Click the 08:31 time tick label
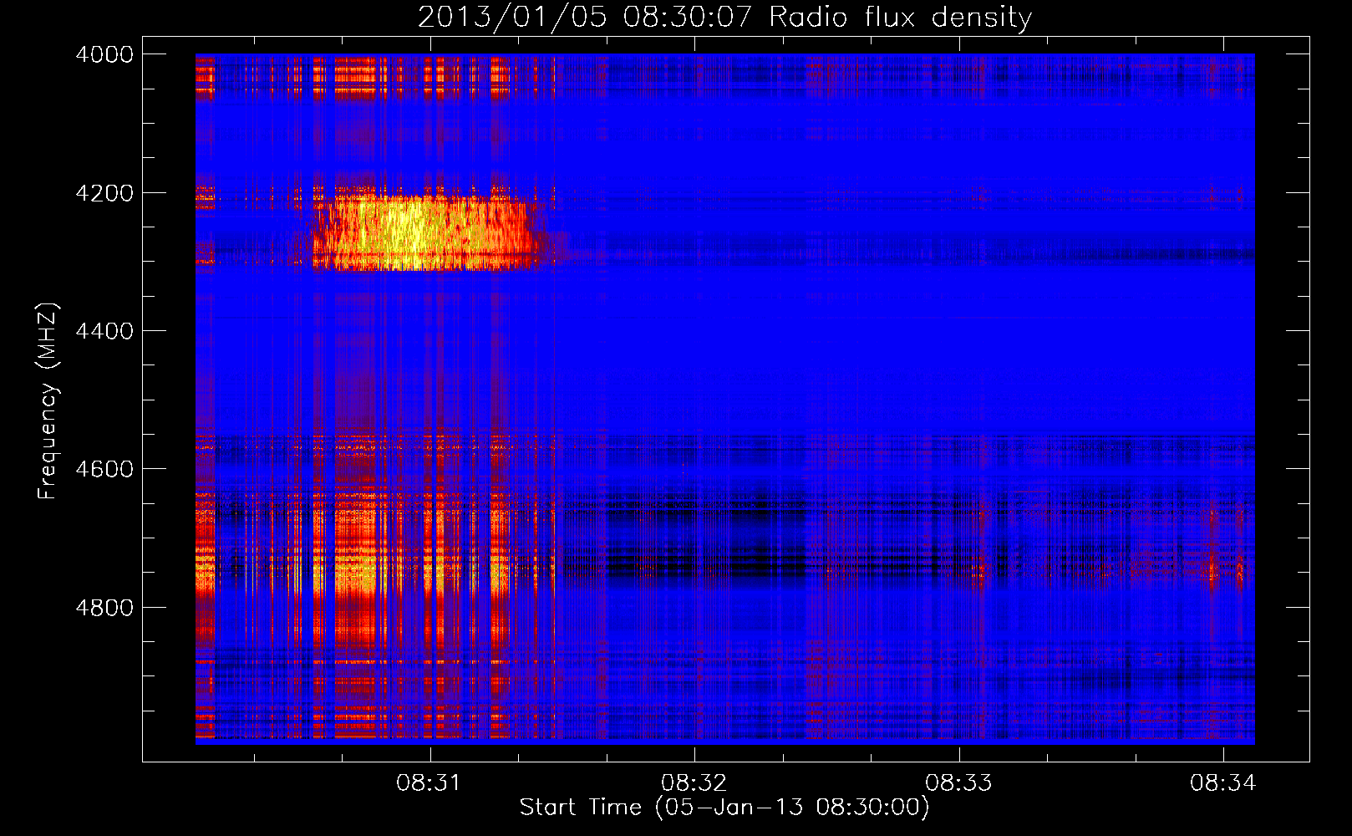 [x=429, y=783]
